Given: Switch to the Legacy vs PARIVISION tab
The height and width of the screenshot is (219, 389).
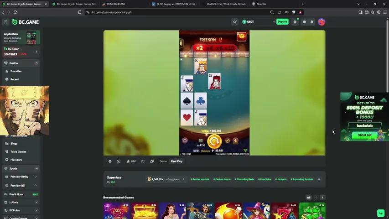Looking at the screenshot, I should pos(174,4).
